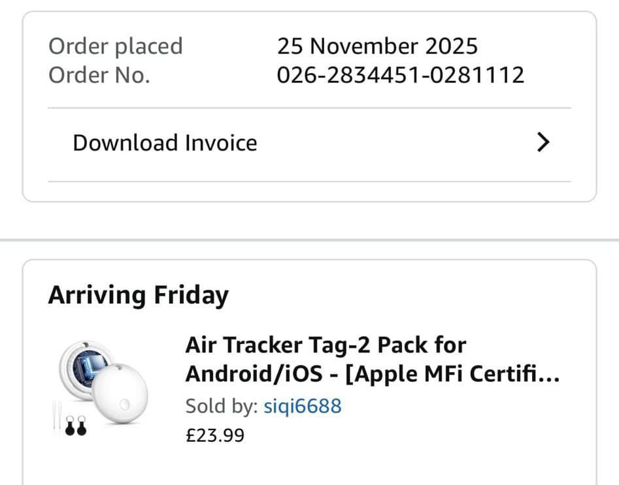
Task: Click the Arriving Friday heading
Action: [138, 295]
